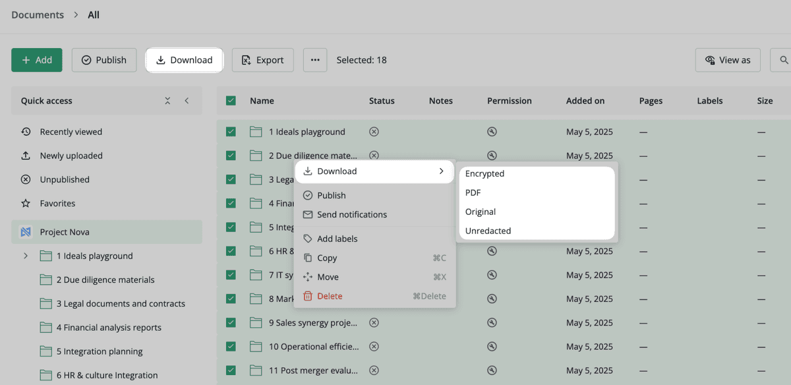
Task: Deselect the checkbox for 9 Sales synergy projections
Action: pos(230,322)
